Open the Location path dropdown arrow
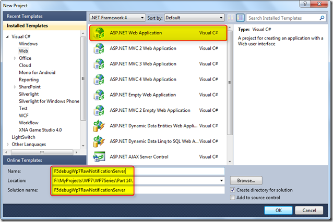The height and width of the screenshot is (222, 333). (221, 180)
